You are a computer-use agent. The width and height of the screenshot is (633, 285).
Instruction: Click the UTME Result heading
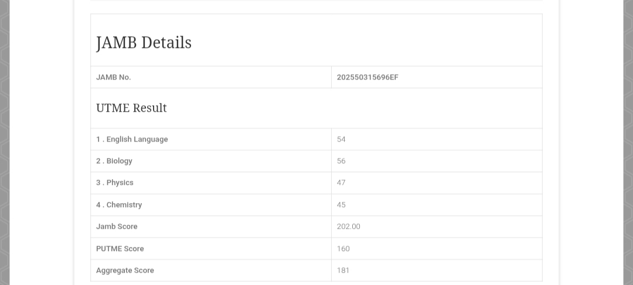click(131, 108)
